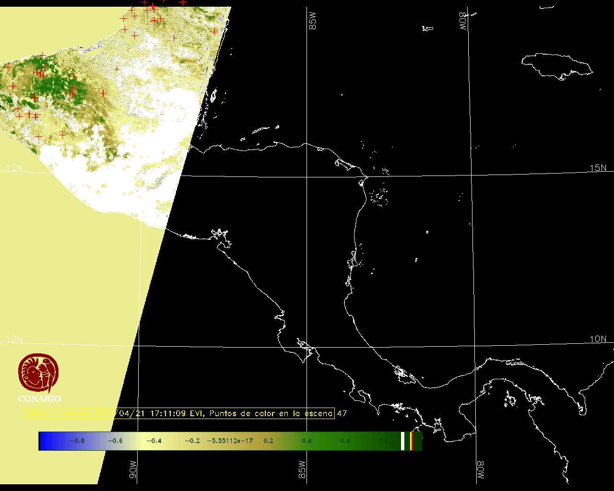
Task: Click the CONABIO round emblem logo
Action: [x=39, y=374]
